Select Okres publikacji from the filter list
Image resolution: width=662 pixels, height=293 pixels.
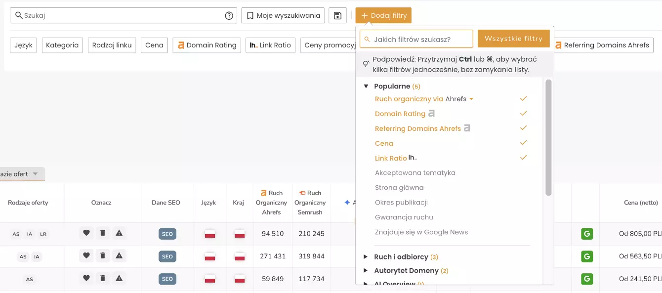[401, 203]
